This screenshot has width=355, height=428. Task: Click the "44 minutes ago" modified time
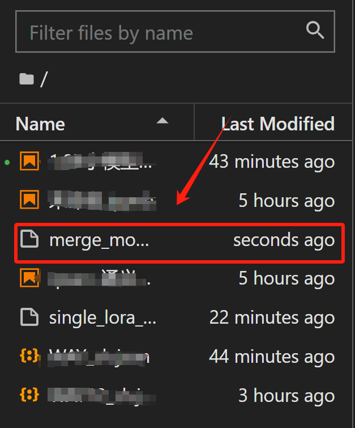click(272, 356)
